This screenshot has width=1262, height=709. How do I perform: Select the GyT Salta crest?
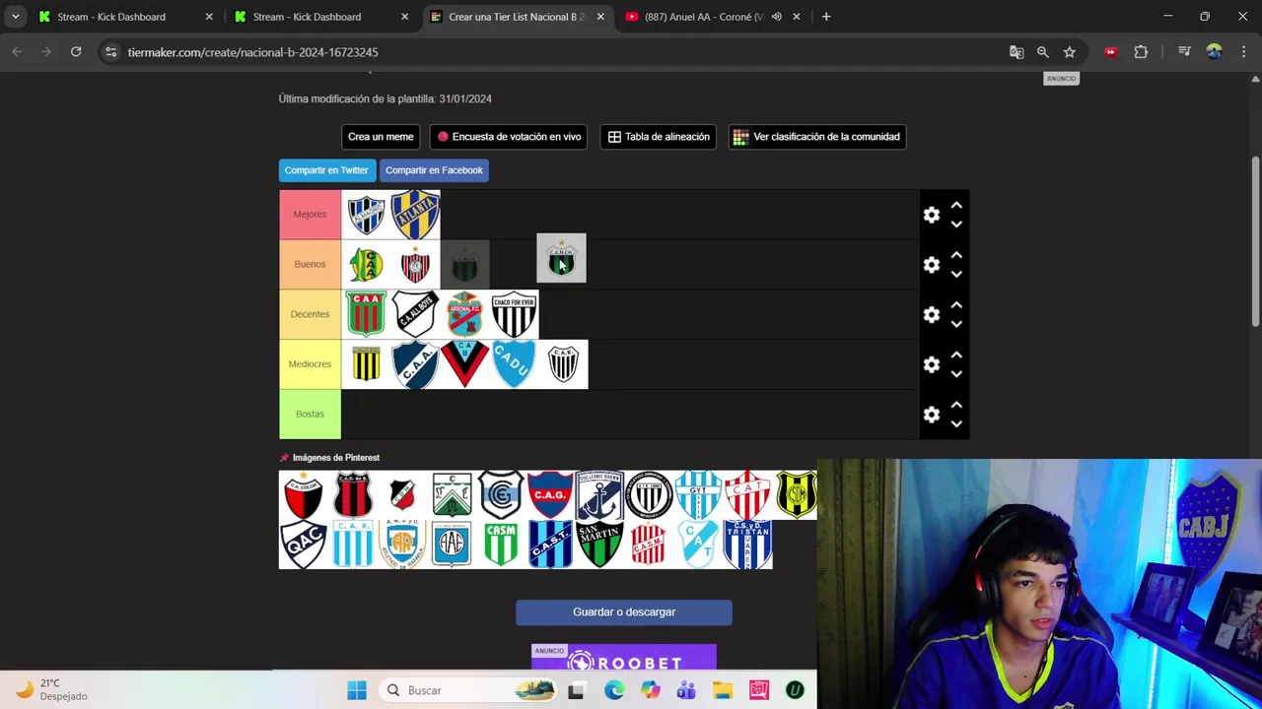click(698, 495)
